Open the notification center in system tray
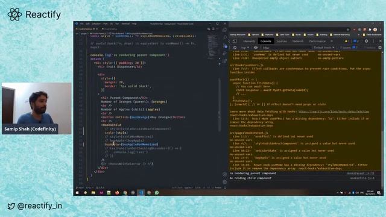The image size is (386, 217). tap(379, 193)
